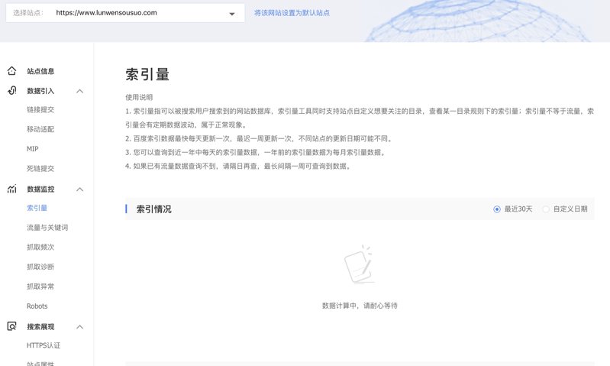Open 死链提交 in the sidebar
This screenshot has height=366, width=610.
40,169
